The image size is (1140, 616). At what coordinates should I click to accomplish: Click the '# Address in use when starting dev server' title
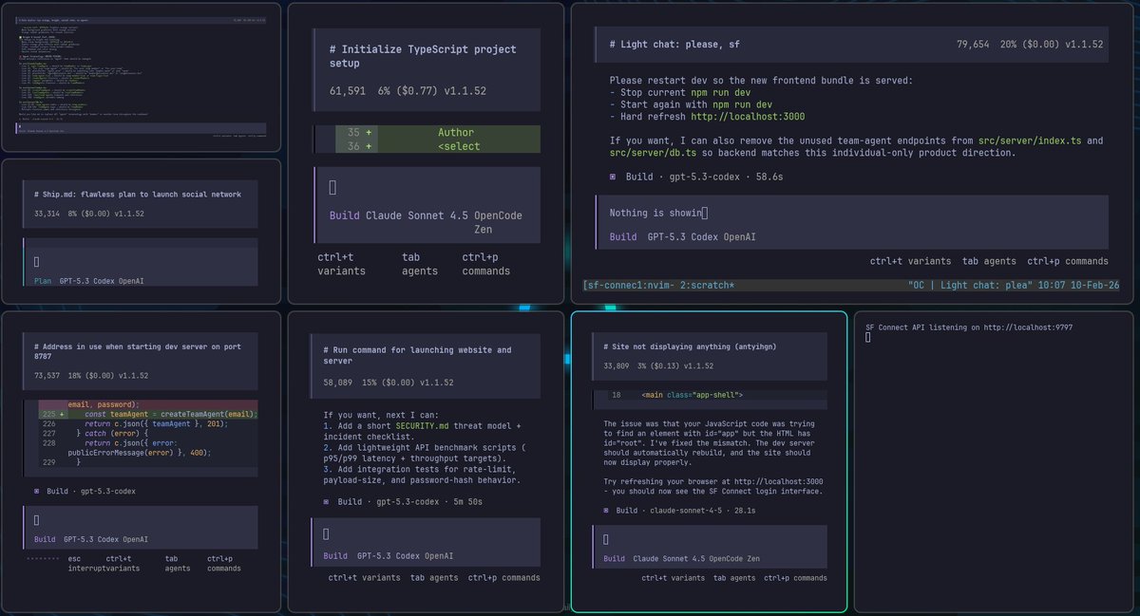137,352
